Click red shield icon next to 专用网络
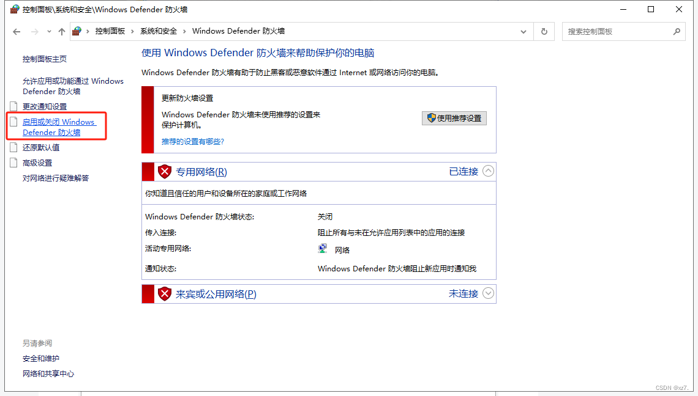This screenshot has height=396, width=698. [165, 172]
